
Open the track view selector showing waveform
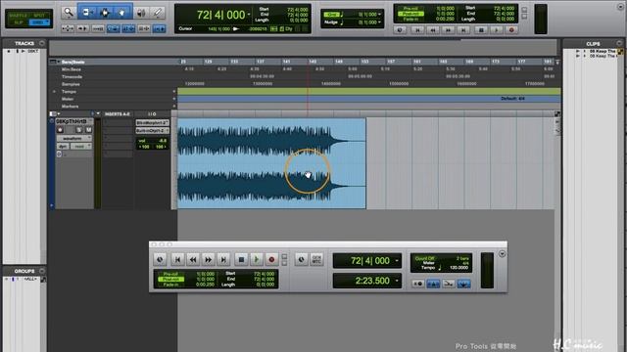(x=74, y=138)
